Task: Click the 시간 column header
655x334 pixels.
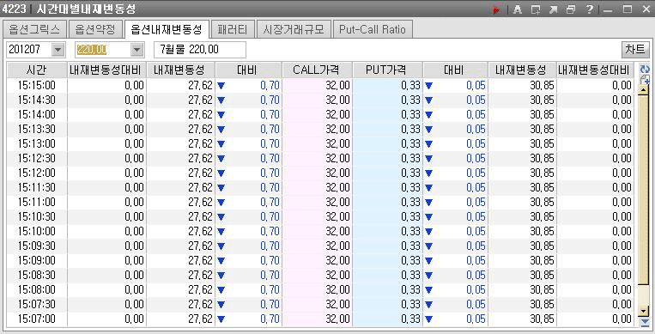Action: tap(37, 70)
